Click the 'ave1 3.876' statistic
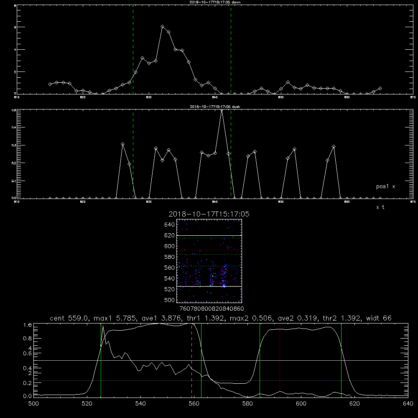 pyautogui.click(x=161, y=318)
